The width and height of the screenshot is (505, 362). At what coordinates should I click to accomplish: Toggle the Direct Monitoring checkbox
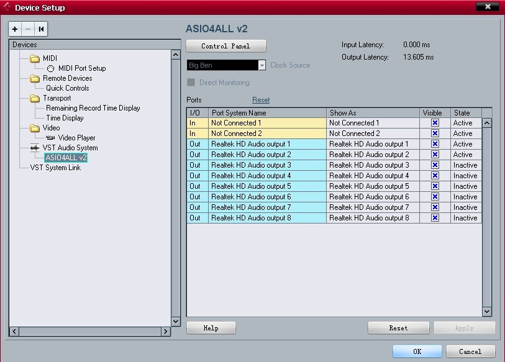coord(191,83)
